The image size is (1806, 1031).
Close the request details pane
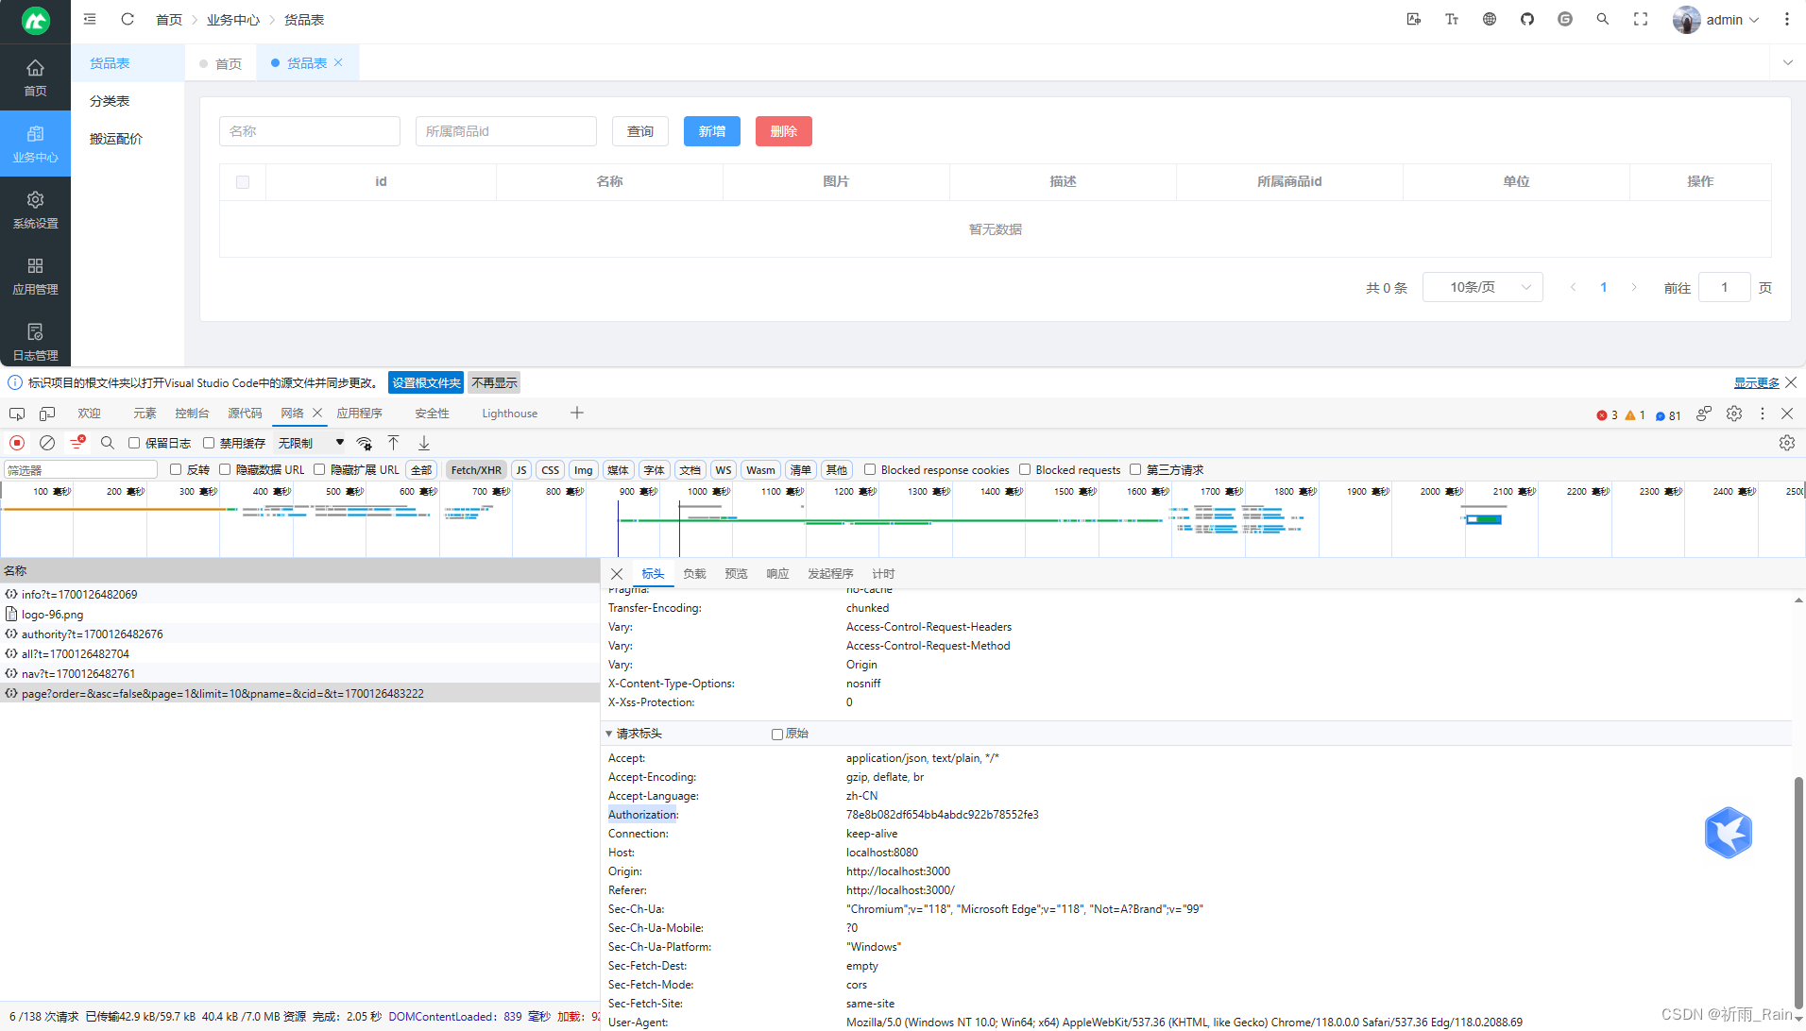617,574
